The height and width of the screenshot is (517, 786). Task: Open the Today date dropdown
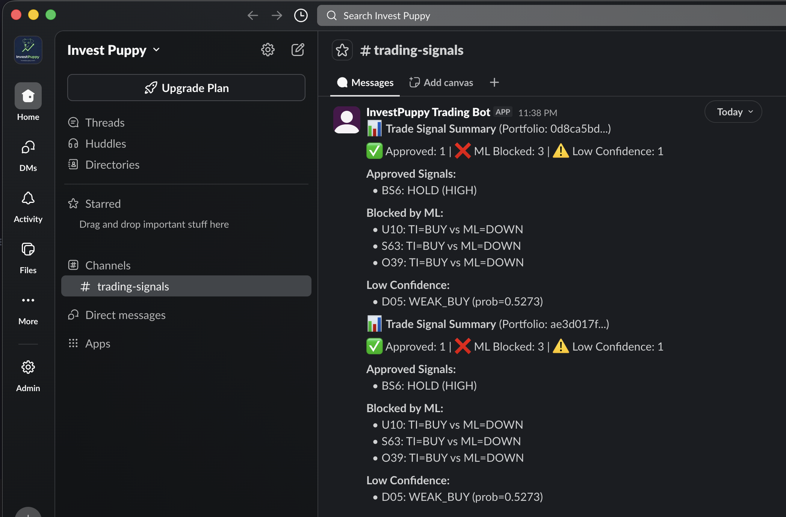[733, 112]
